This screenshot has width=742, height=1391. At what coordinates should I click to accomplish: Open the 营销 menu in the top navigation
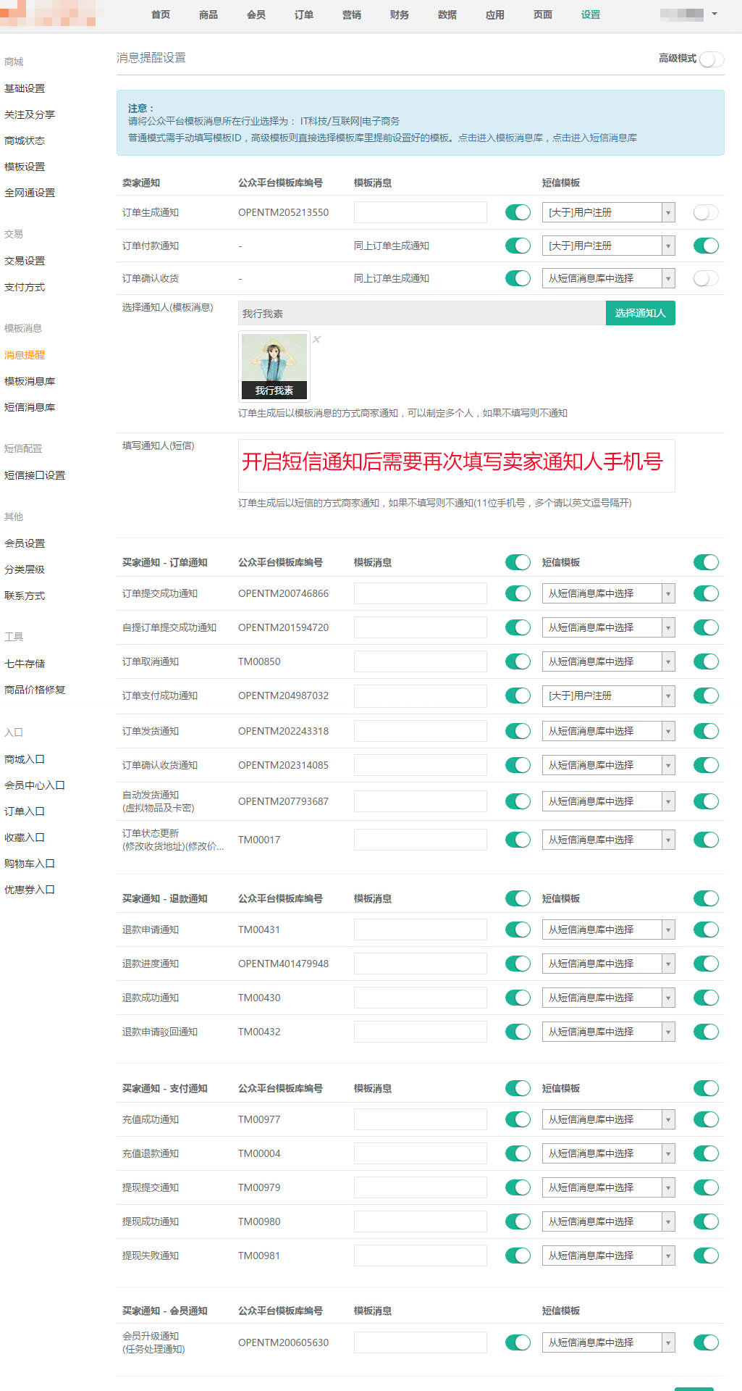pyautogui.click(x=351, y=14)
